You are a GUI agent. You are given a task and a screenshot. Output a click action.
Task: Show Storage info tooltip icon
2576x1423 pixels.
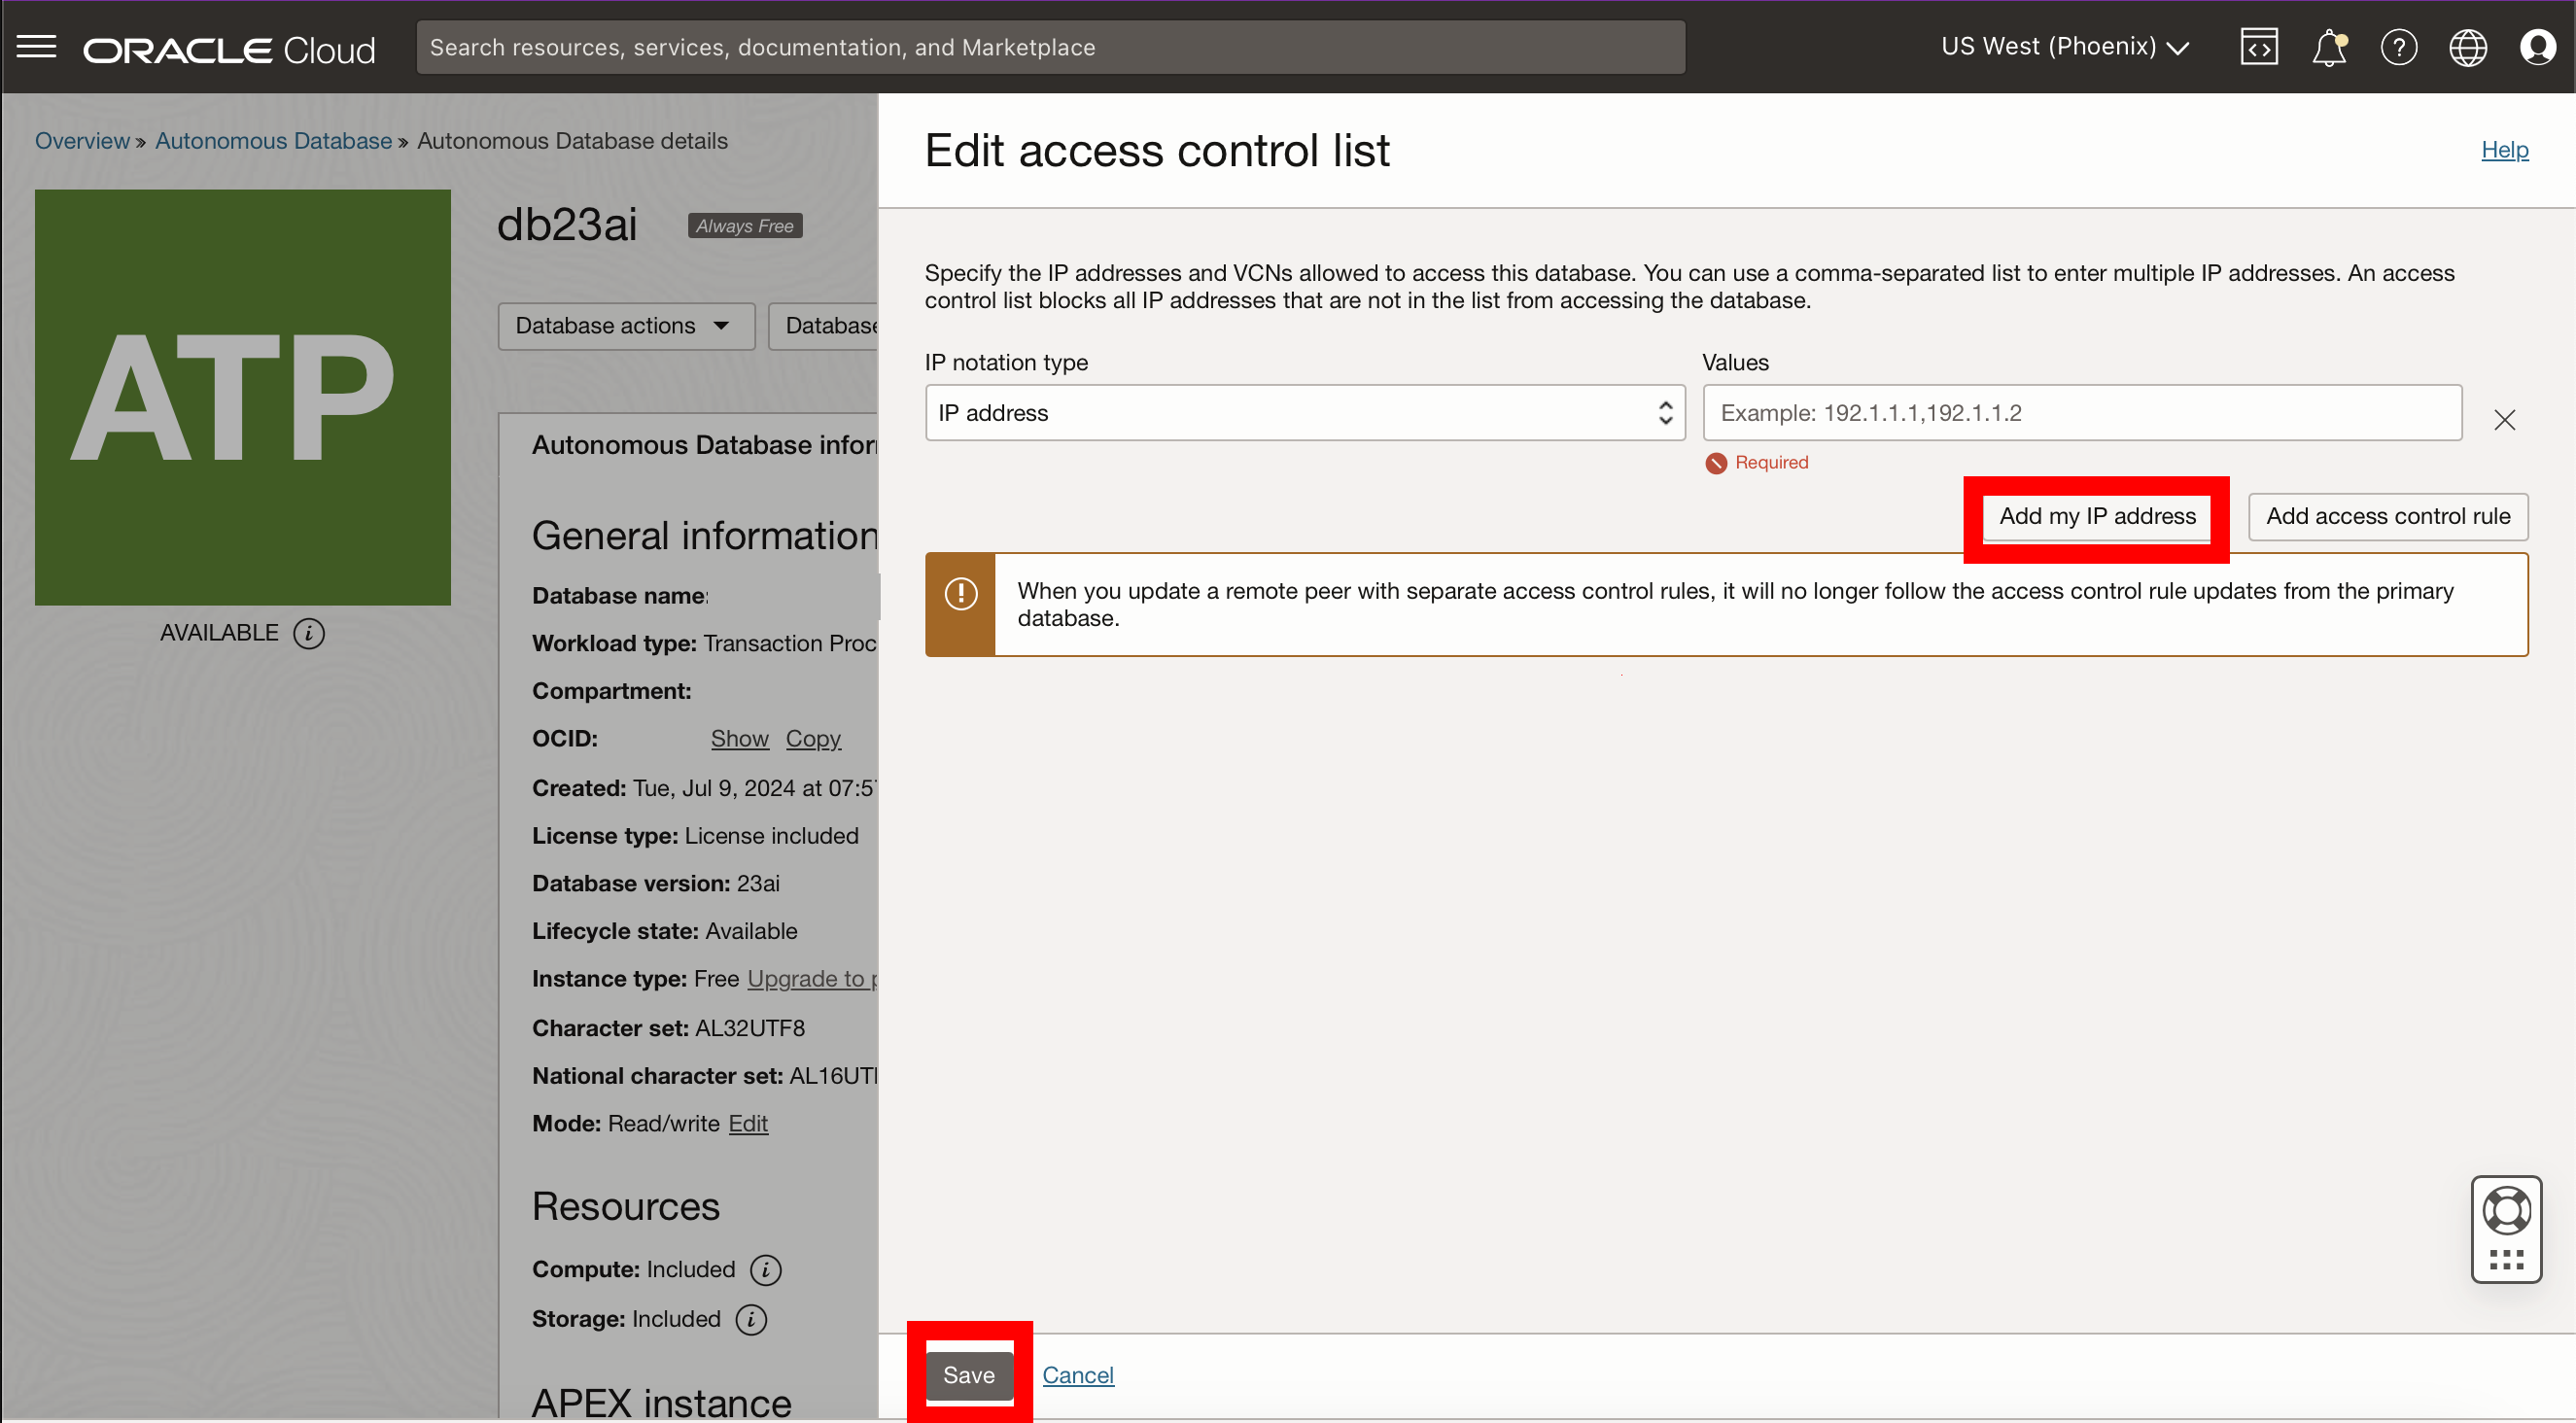[x=751, y=1319]
